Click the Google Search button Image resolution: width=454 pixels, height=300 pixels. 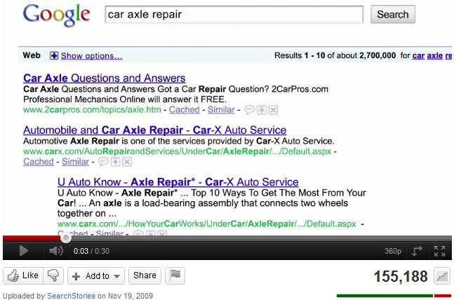point(393,14)
